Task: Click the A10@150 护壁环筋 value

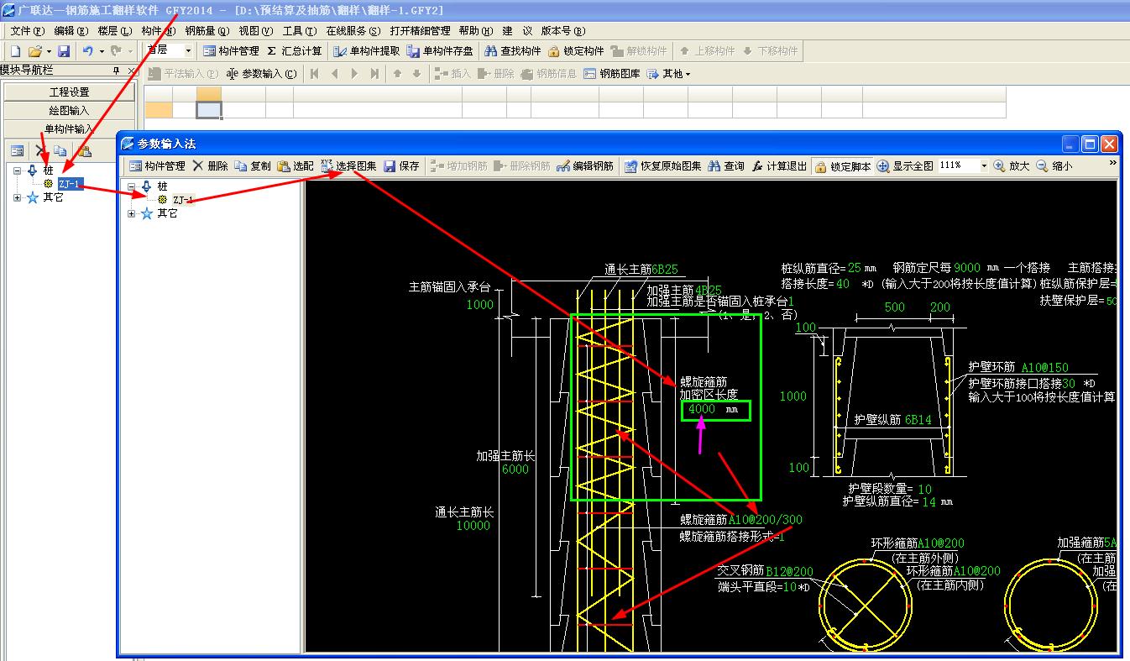Action: click(x=1045, y=367)
